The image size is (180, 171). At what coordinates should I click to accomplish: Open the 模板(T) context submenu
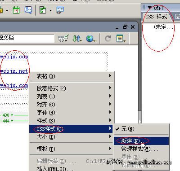pyautogui.click(x=72, y=149)
